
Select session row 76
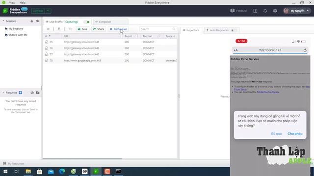coord(110,48)
